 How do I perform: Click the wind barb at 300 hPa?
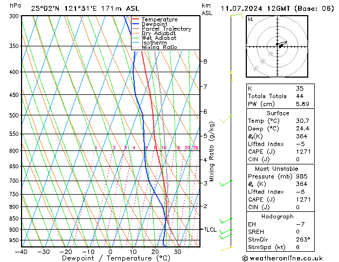236,16
